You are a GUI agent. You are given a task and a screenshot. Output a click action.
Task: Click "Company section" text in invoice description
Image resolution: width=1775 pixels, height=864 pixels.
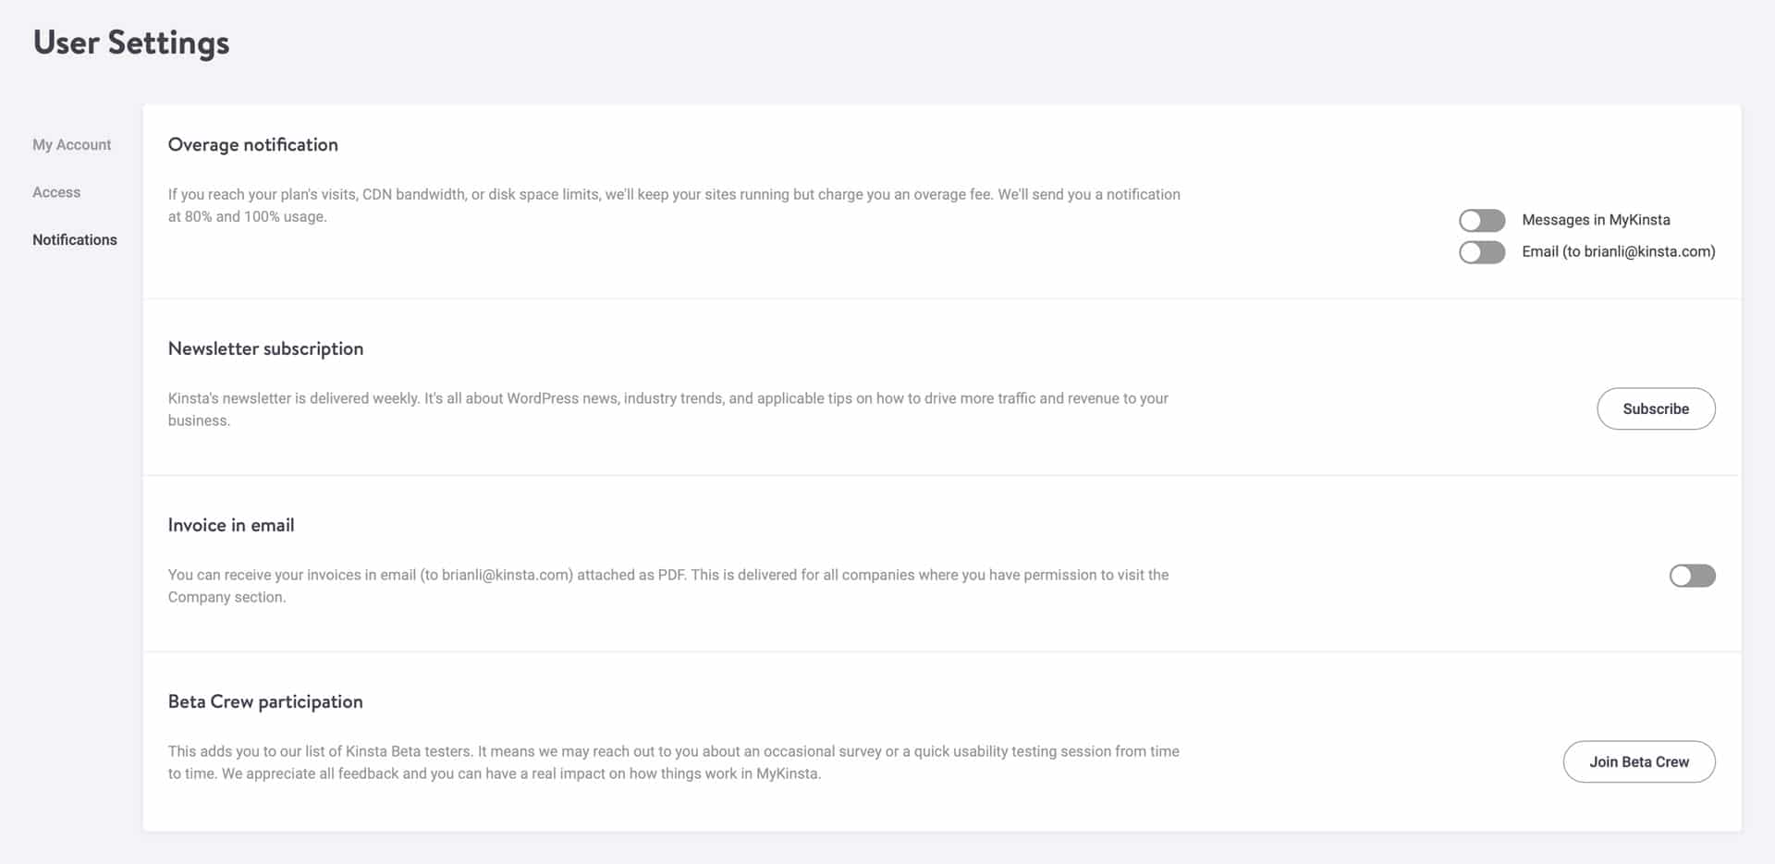point(226,597)
